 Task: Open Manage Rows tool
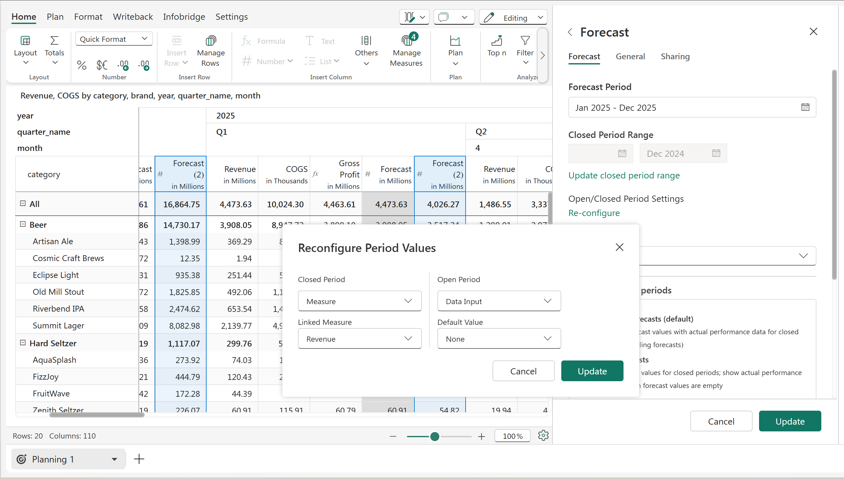coord(210,41)
